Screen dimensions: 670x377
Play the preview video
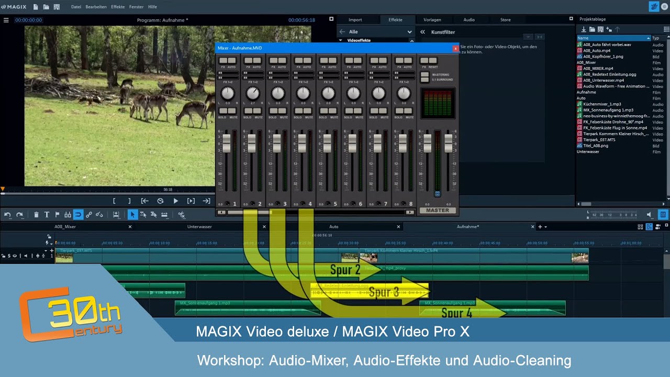click(x=176, y=201)
